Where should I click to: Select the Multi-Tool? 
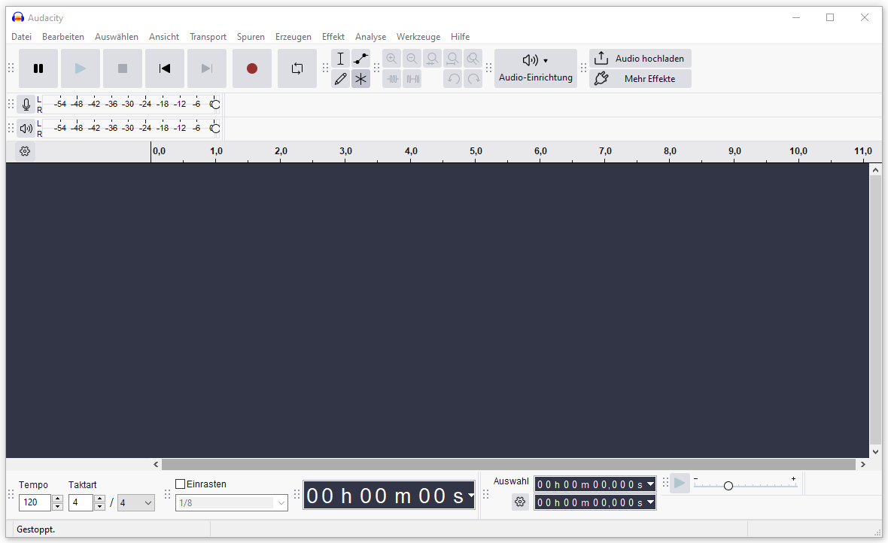point(360,78)
